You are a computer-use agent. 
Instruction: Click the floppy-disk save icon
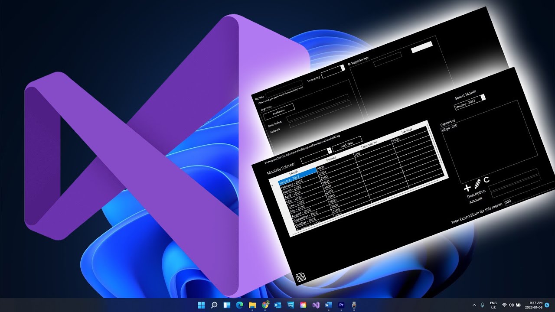coord(301,277)
